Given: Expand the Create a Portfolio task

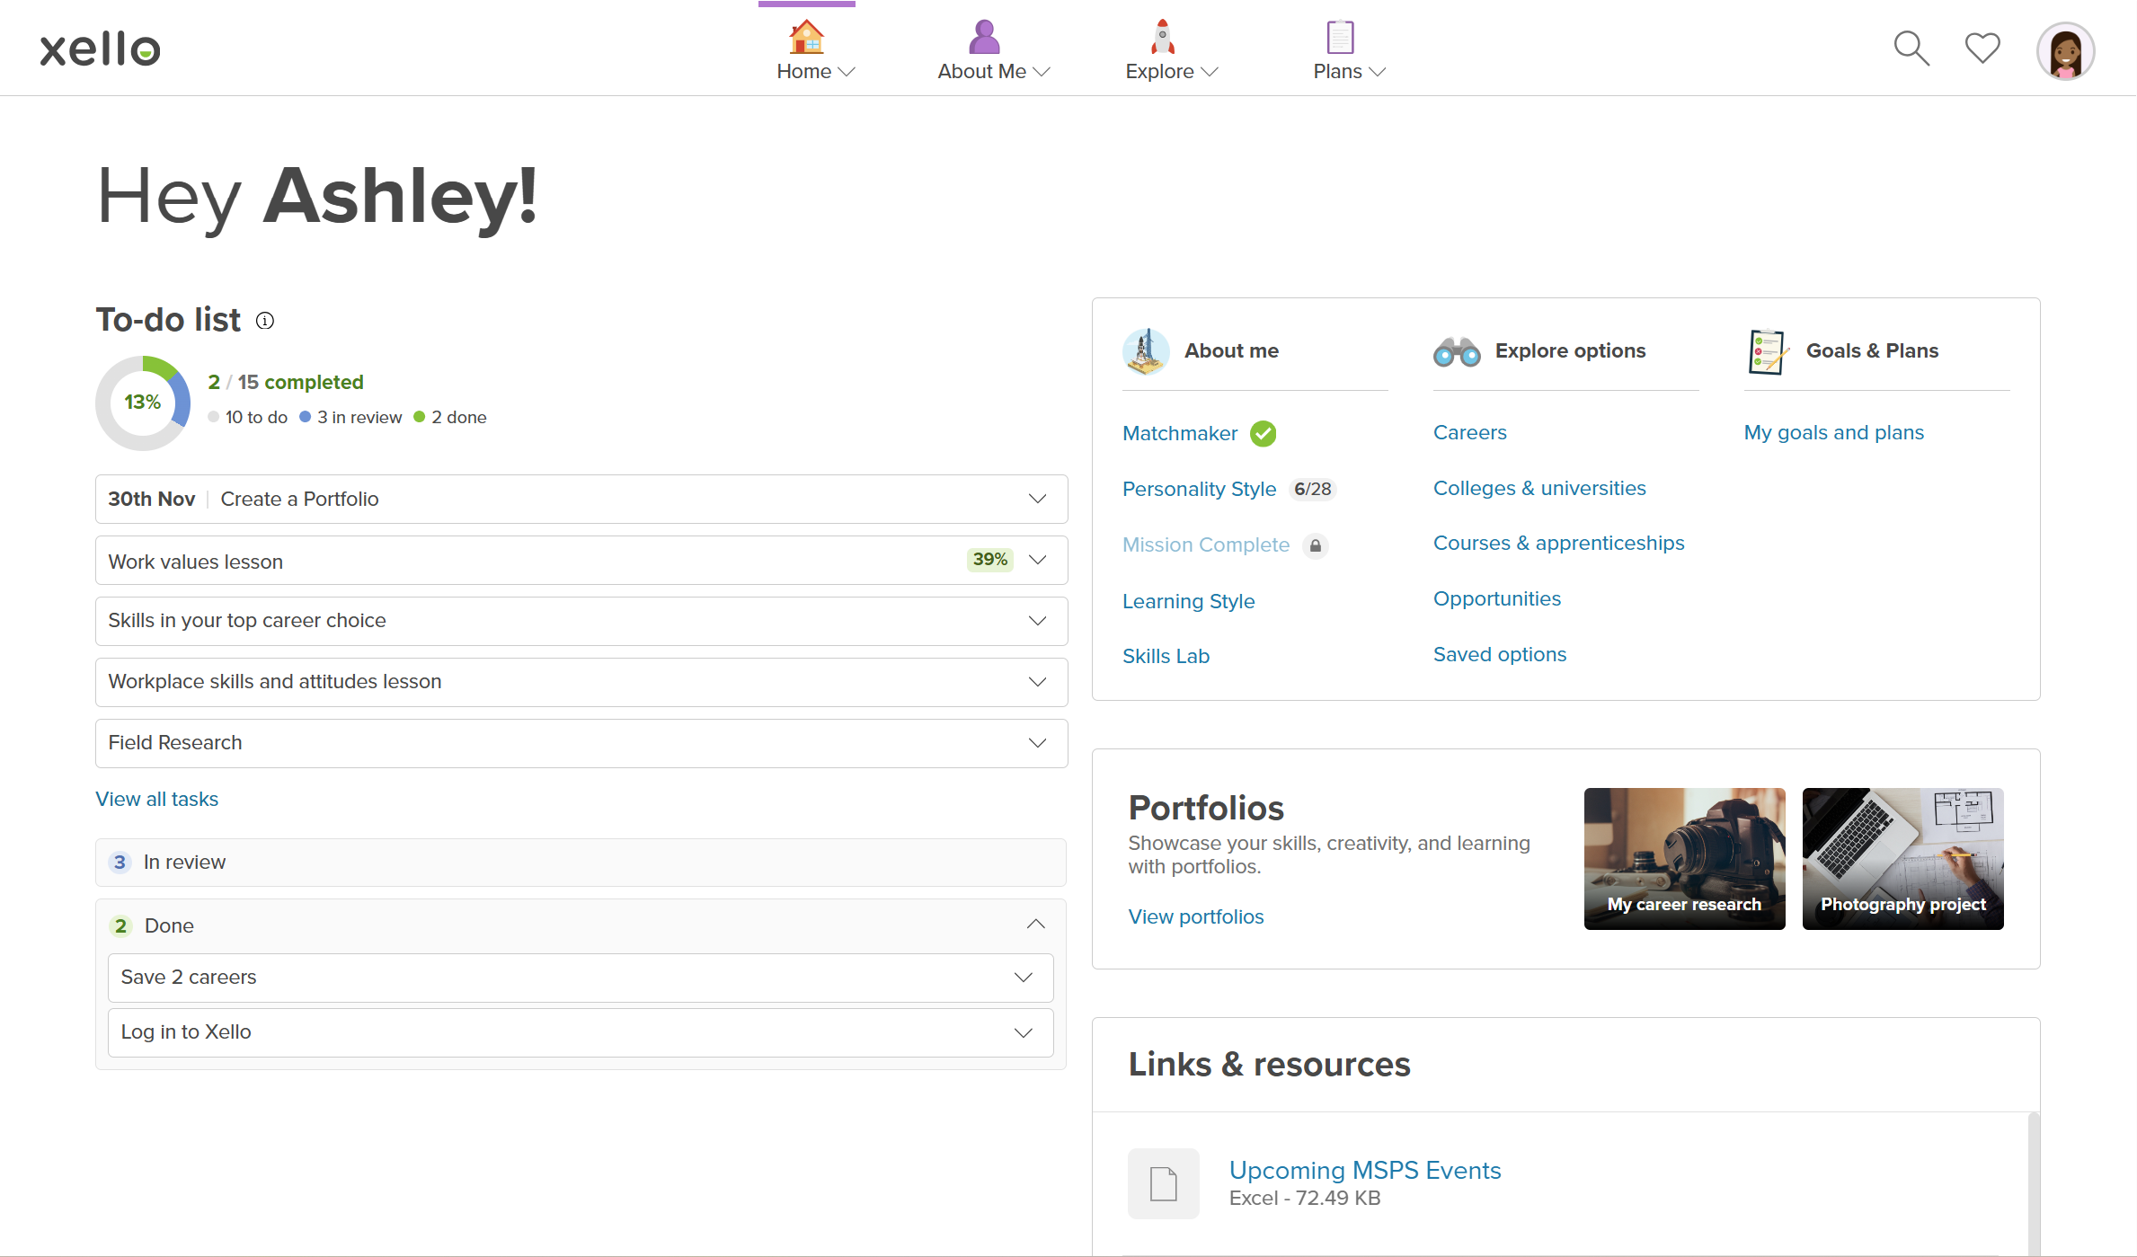Looking at the screenshot, I should coord(1037,499).
